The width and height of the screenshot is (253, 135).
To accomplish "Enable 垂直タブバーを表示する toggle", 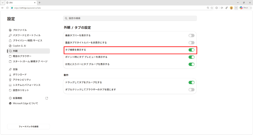I will point(192,36).
